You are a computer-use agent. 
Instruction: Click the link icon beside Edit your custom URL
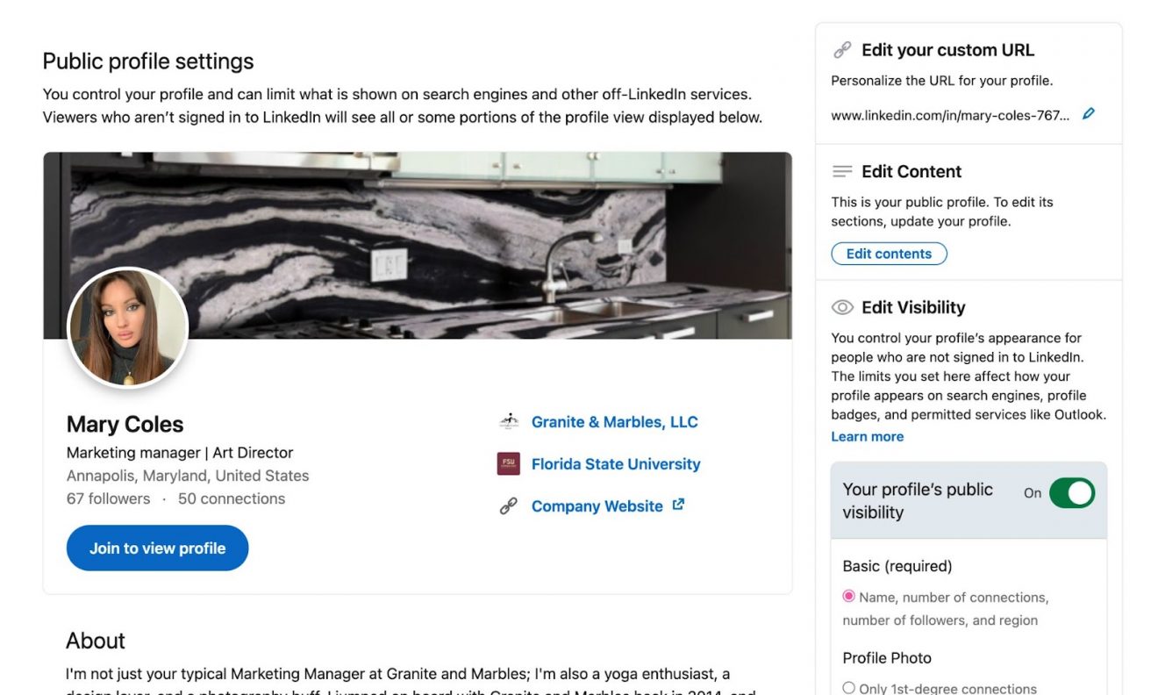tap(843, 49)
